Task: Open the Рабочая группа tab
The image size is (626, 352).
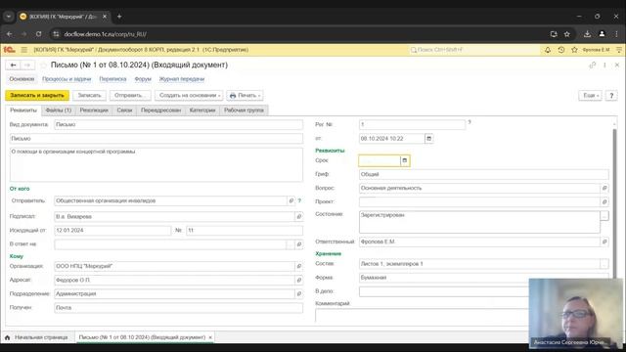Action: (244, 110)
